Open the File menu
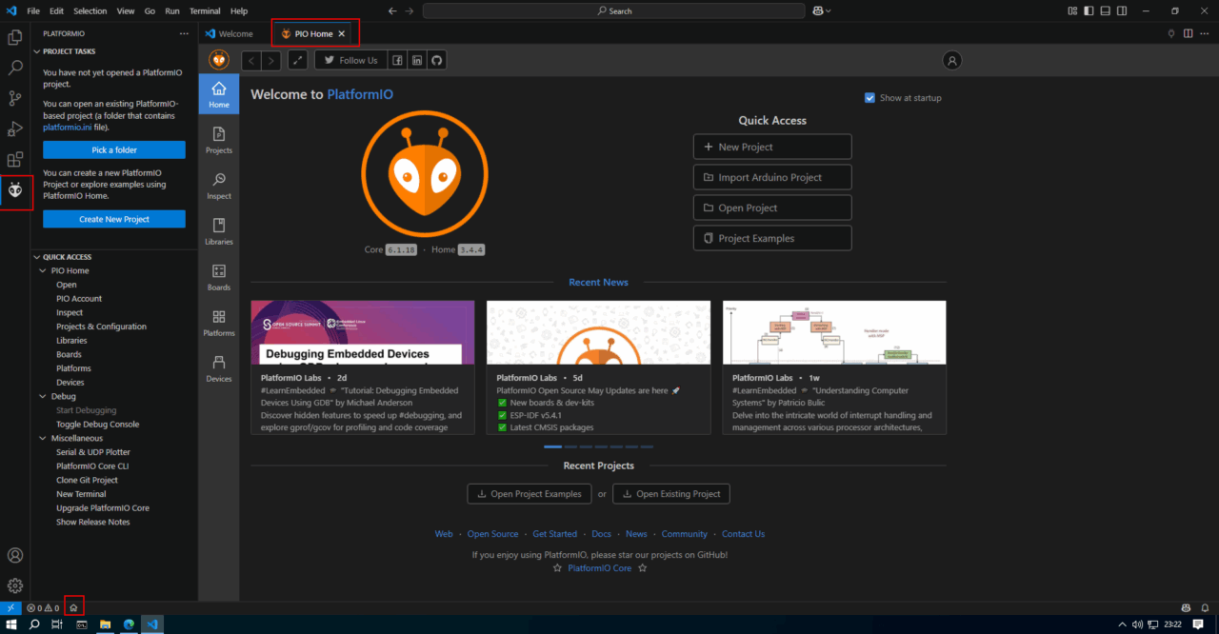Screen dimensions: 1219x634 click(33, 10)
